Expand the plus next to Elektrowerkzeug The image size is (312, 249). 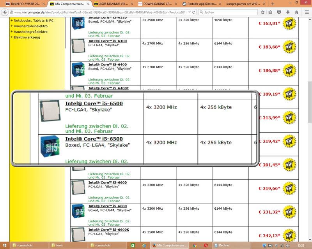12,37
